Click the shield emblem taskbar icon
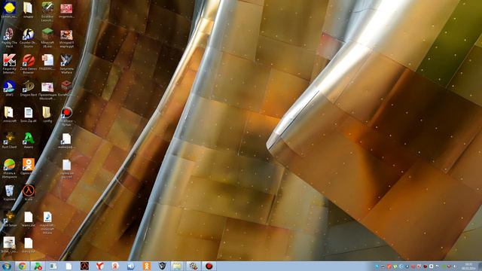Viewport: 482px width, 271px height. (x=163, y=266)
